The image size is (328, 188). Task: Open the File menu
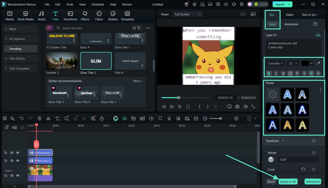click(x=47, y=5)
